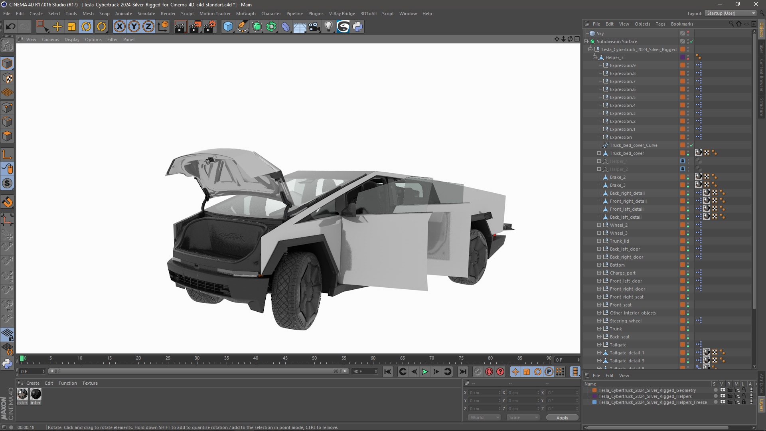This screenshot has width=766, height=431.
Task: Select the exter material thumbnail
Action: (22, 394)
